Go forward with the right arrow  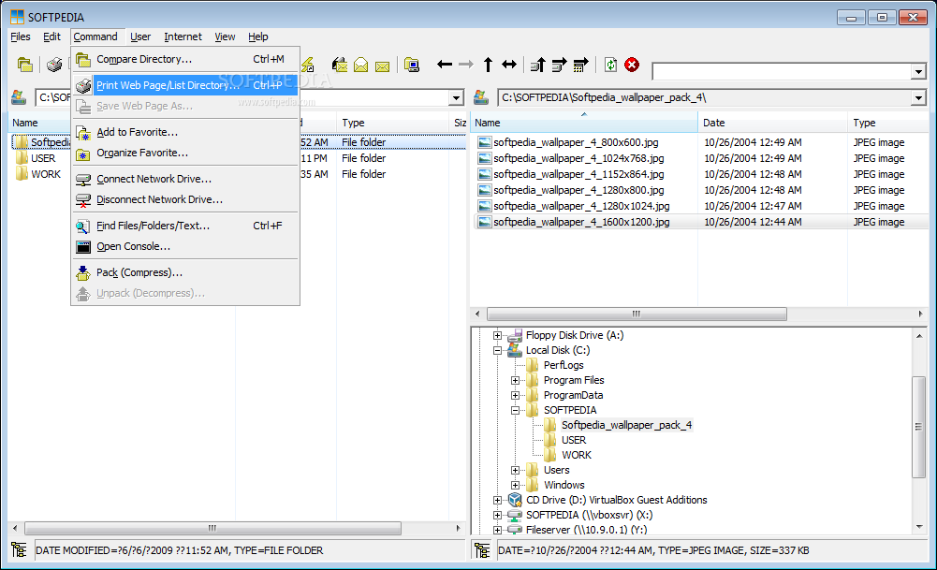tap(466, 64)
